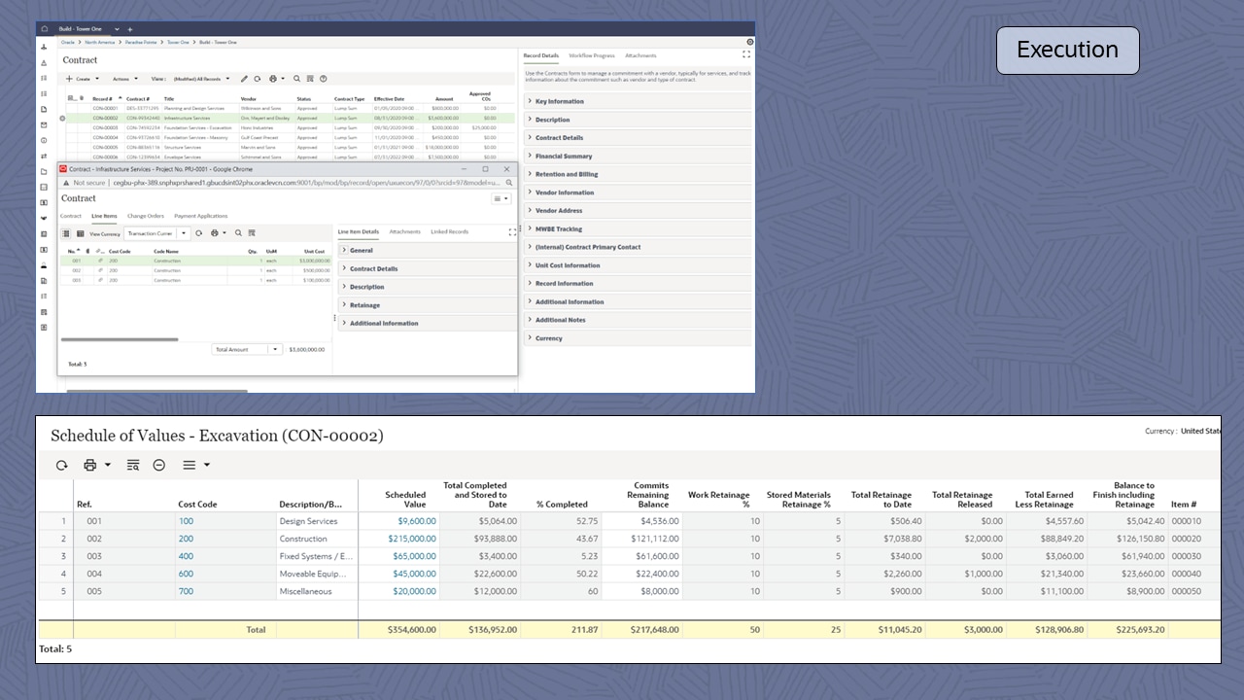Refresh the Contract log
The height and width of the screenshot is (700, 1244).
pos(258,79)
